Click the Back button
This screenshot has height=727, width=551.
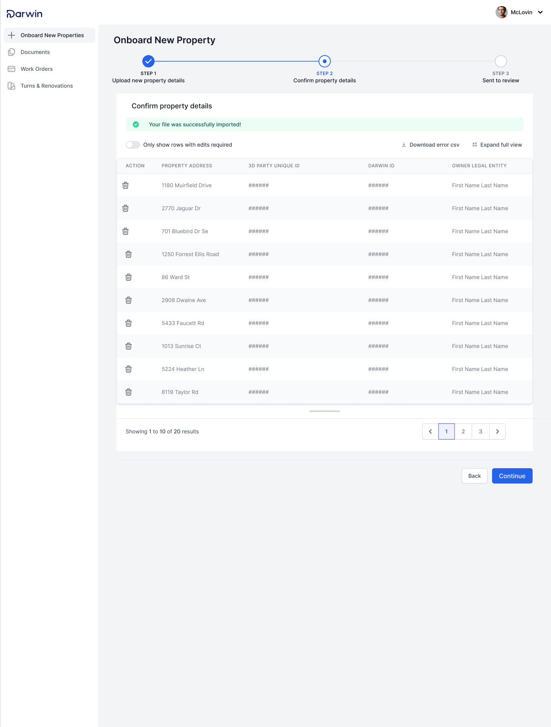pos(474,476)
